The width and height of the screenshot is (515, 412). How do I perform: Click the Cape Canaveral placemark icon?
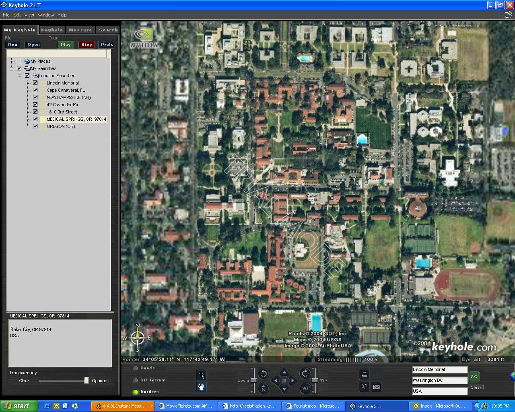coord(43,90)
